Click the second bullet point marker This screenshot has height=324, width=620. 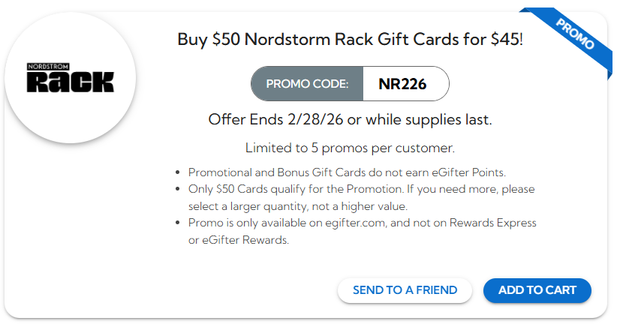click(176, 190)
